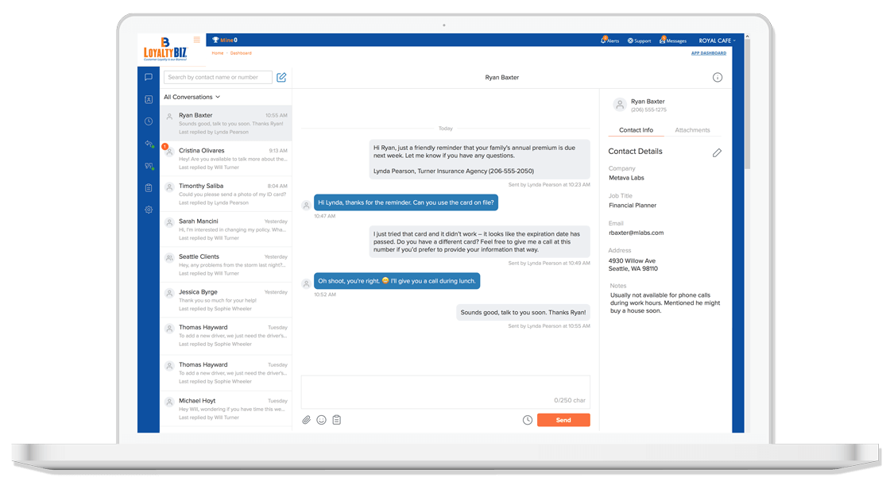Expand the All Conversations filter dropdown
The height and width of the screenshot is (485, 890).
tap(192, 97)
